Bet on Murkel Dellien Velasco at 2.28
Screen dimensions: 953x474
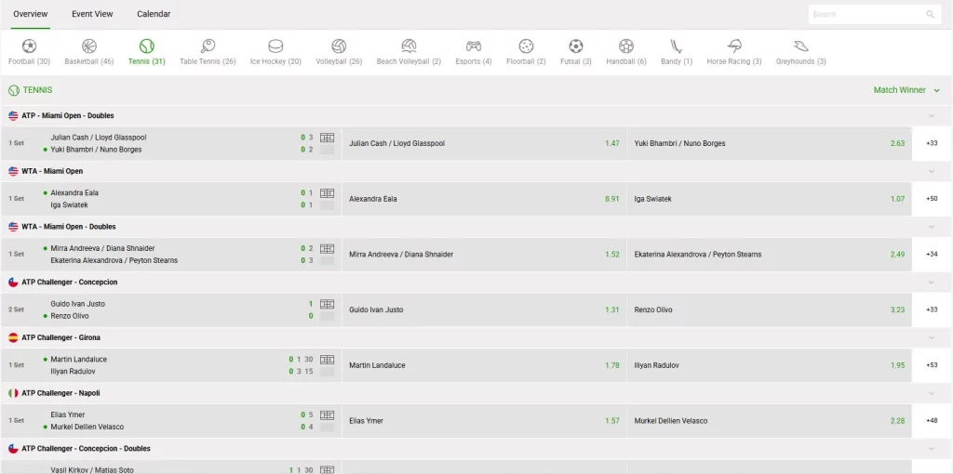click(770, 421)
